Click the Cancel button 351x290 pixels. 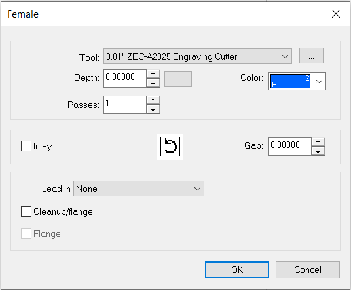(x=308, y=270)
